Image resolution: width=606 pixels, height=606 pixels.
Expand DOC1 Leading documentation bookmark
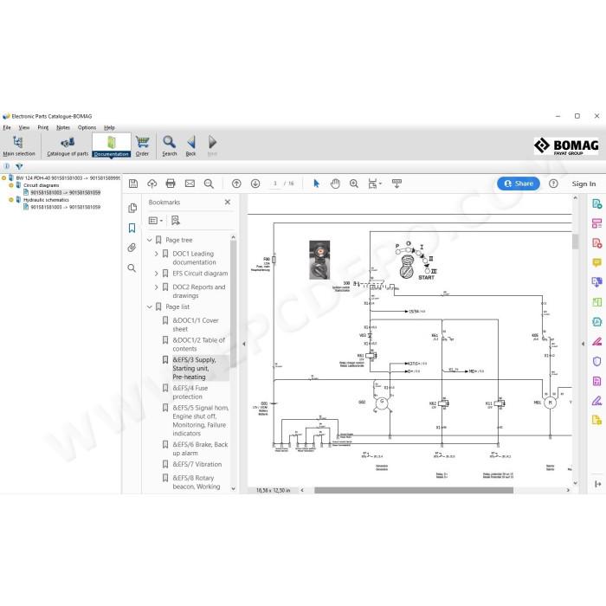tap(156, 254)
